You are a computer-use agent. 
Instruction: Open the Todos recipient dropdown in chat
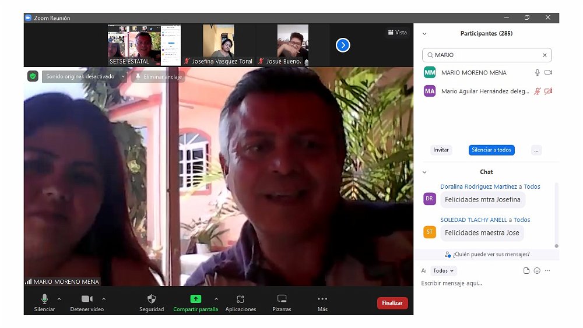444,271
